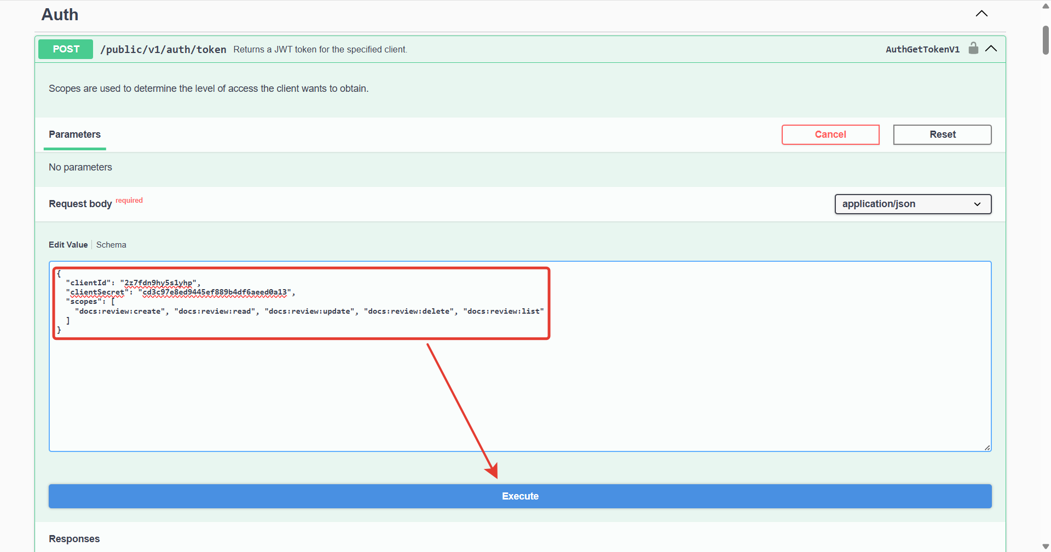Click the AuthGetTokenV1 operation label

pyautogui.click(x=922, y=49)
